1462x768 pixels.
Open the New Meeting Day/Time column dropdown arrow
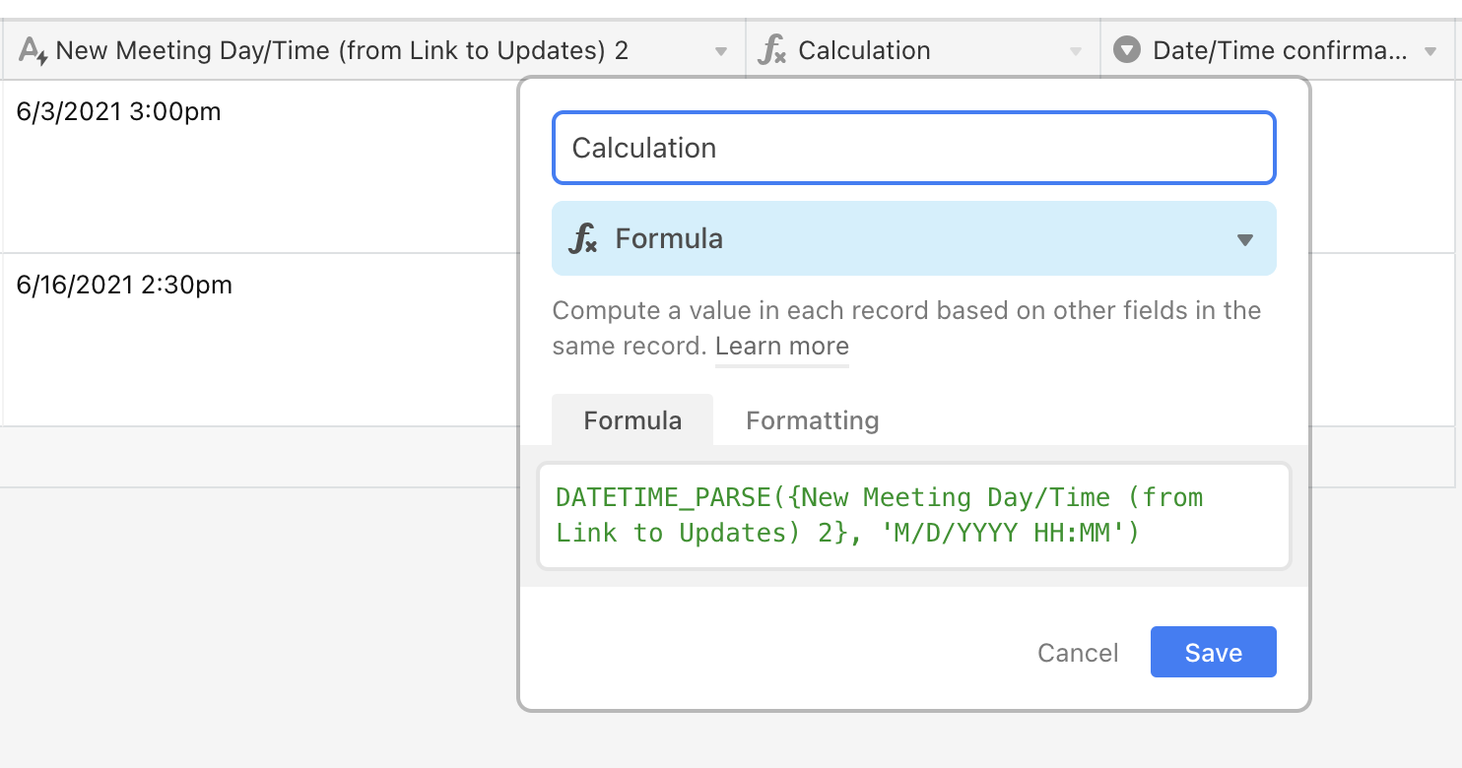pos(721,51)
